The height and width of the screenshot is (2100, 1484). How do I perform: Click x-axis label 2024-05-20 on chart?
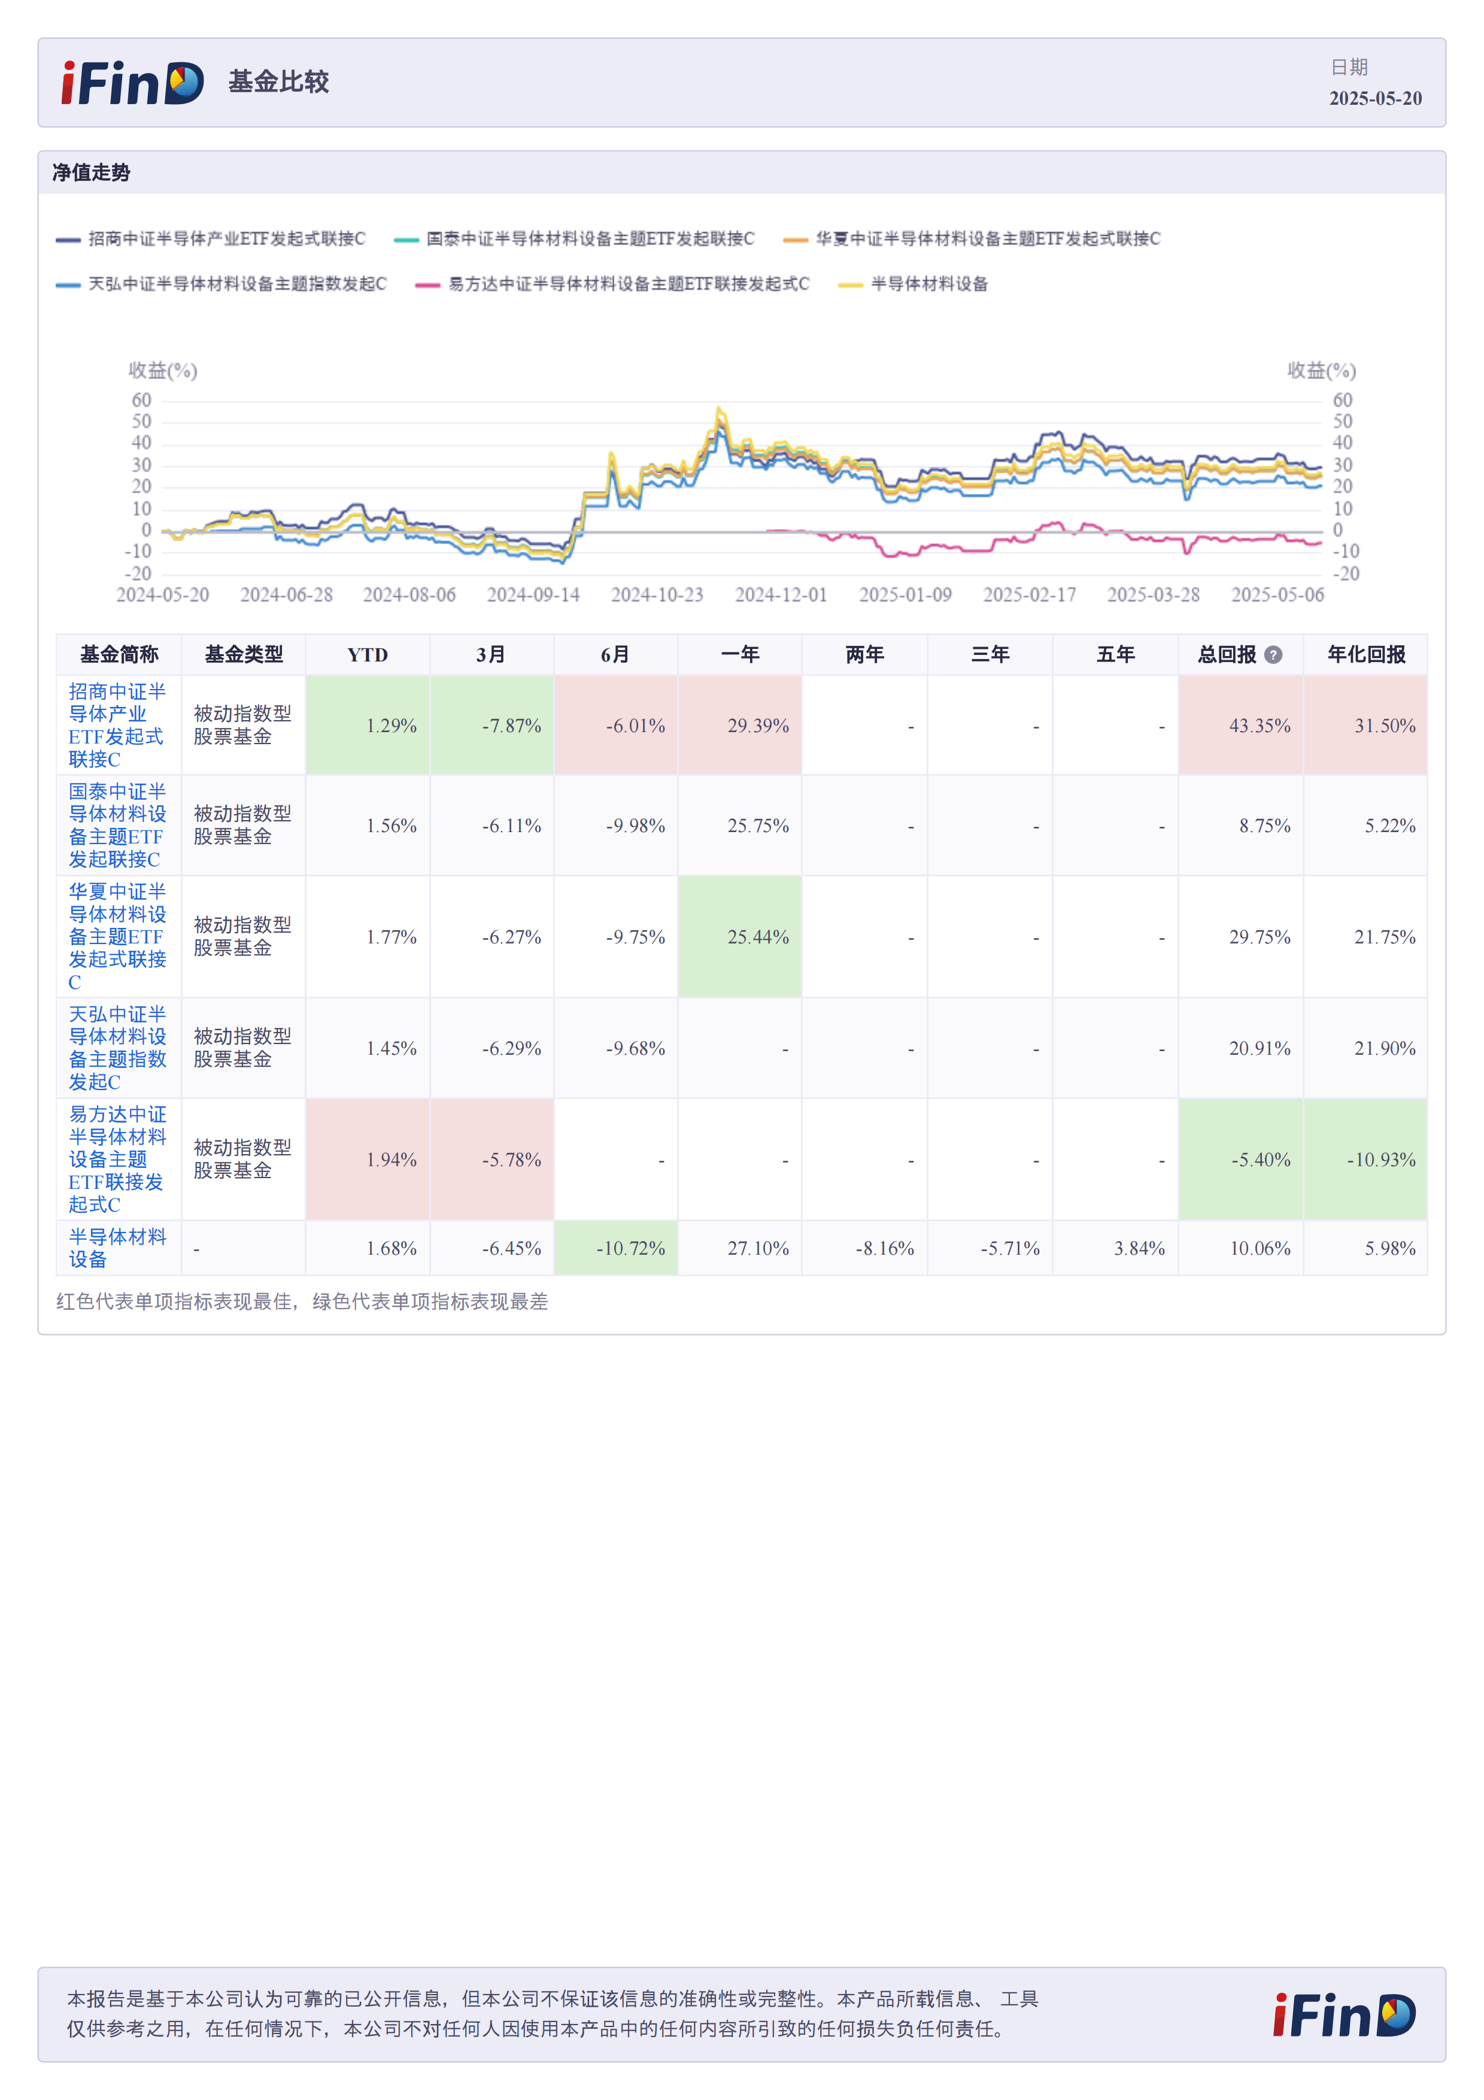click(162, 594)
